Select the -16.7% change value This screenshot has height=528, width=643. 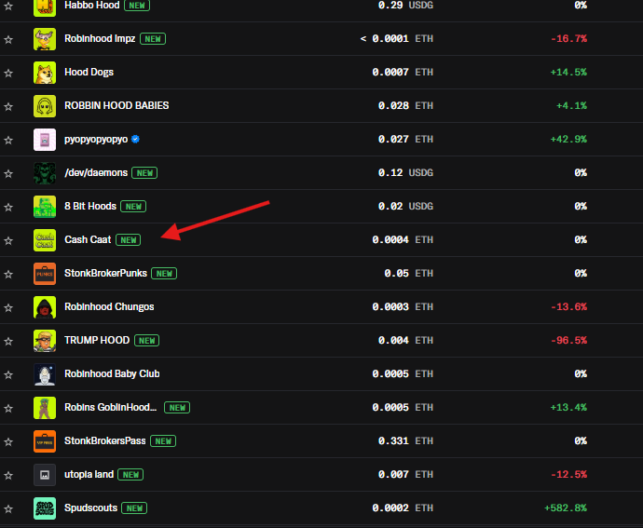pos(568,39)
